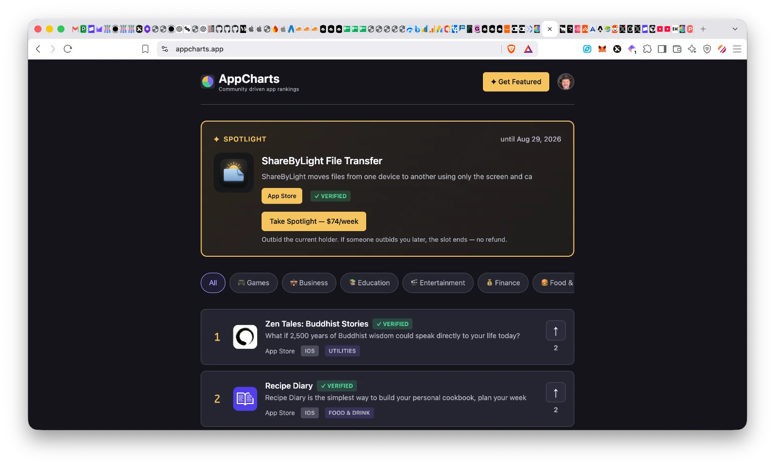The width and height of the screenshot is (775, 467).
Task: Open the browser hamburger menu
Action: tap(737, 49)
